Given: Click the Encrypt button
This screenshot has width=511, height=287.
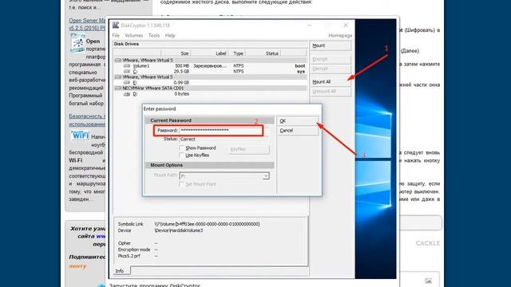Looking at the screenshot, I should click(x=331, y=59).
